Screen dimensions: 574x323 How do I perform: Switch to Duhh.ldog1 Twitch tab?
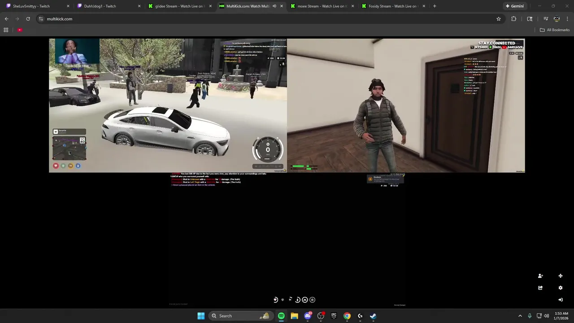pos(100,6)
